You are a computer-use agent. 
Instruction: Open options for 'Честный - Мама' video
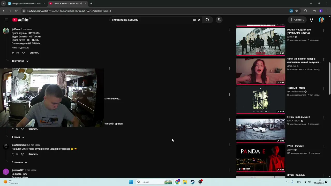click(x=324, y=89)
